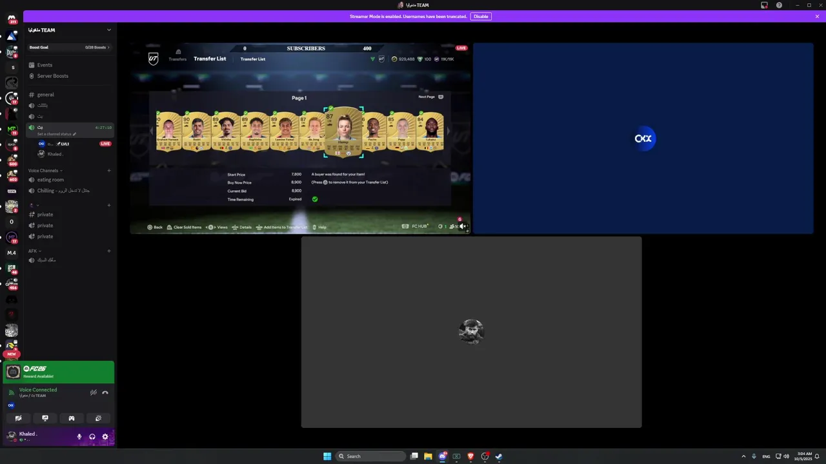Dismiss the Streamer Mode banner

[817, 16]
